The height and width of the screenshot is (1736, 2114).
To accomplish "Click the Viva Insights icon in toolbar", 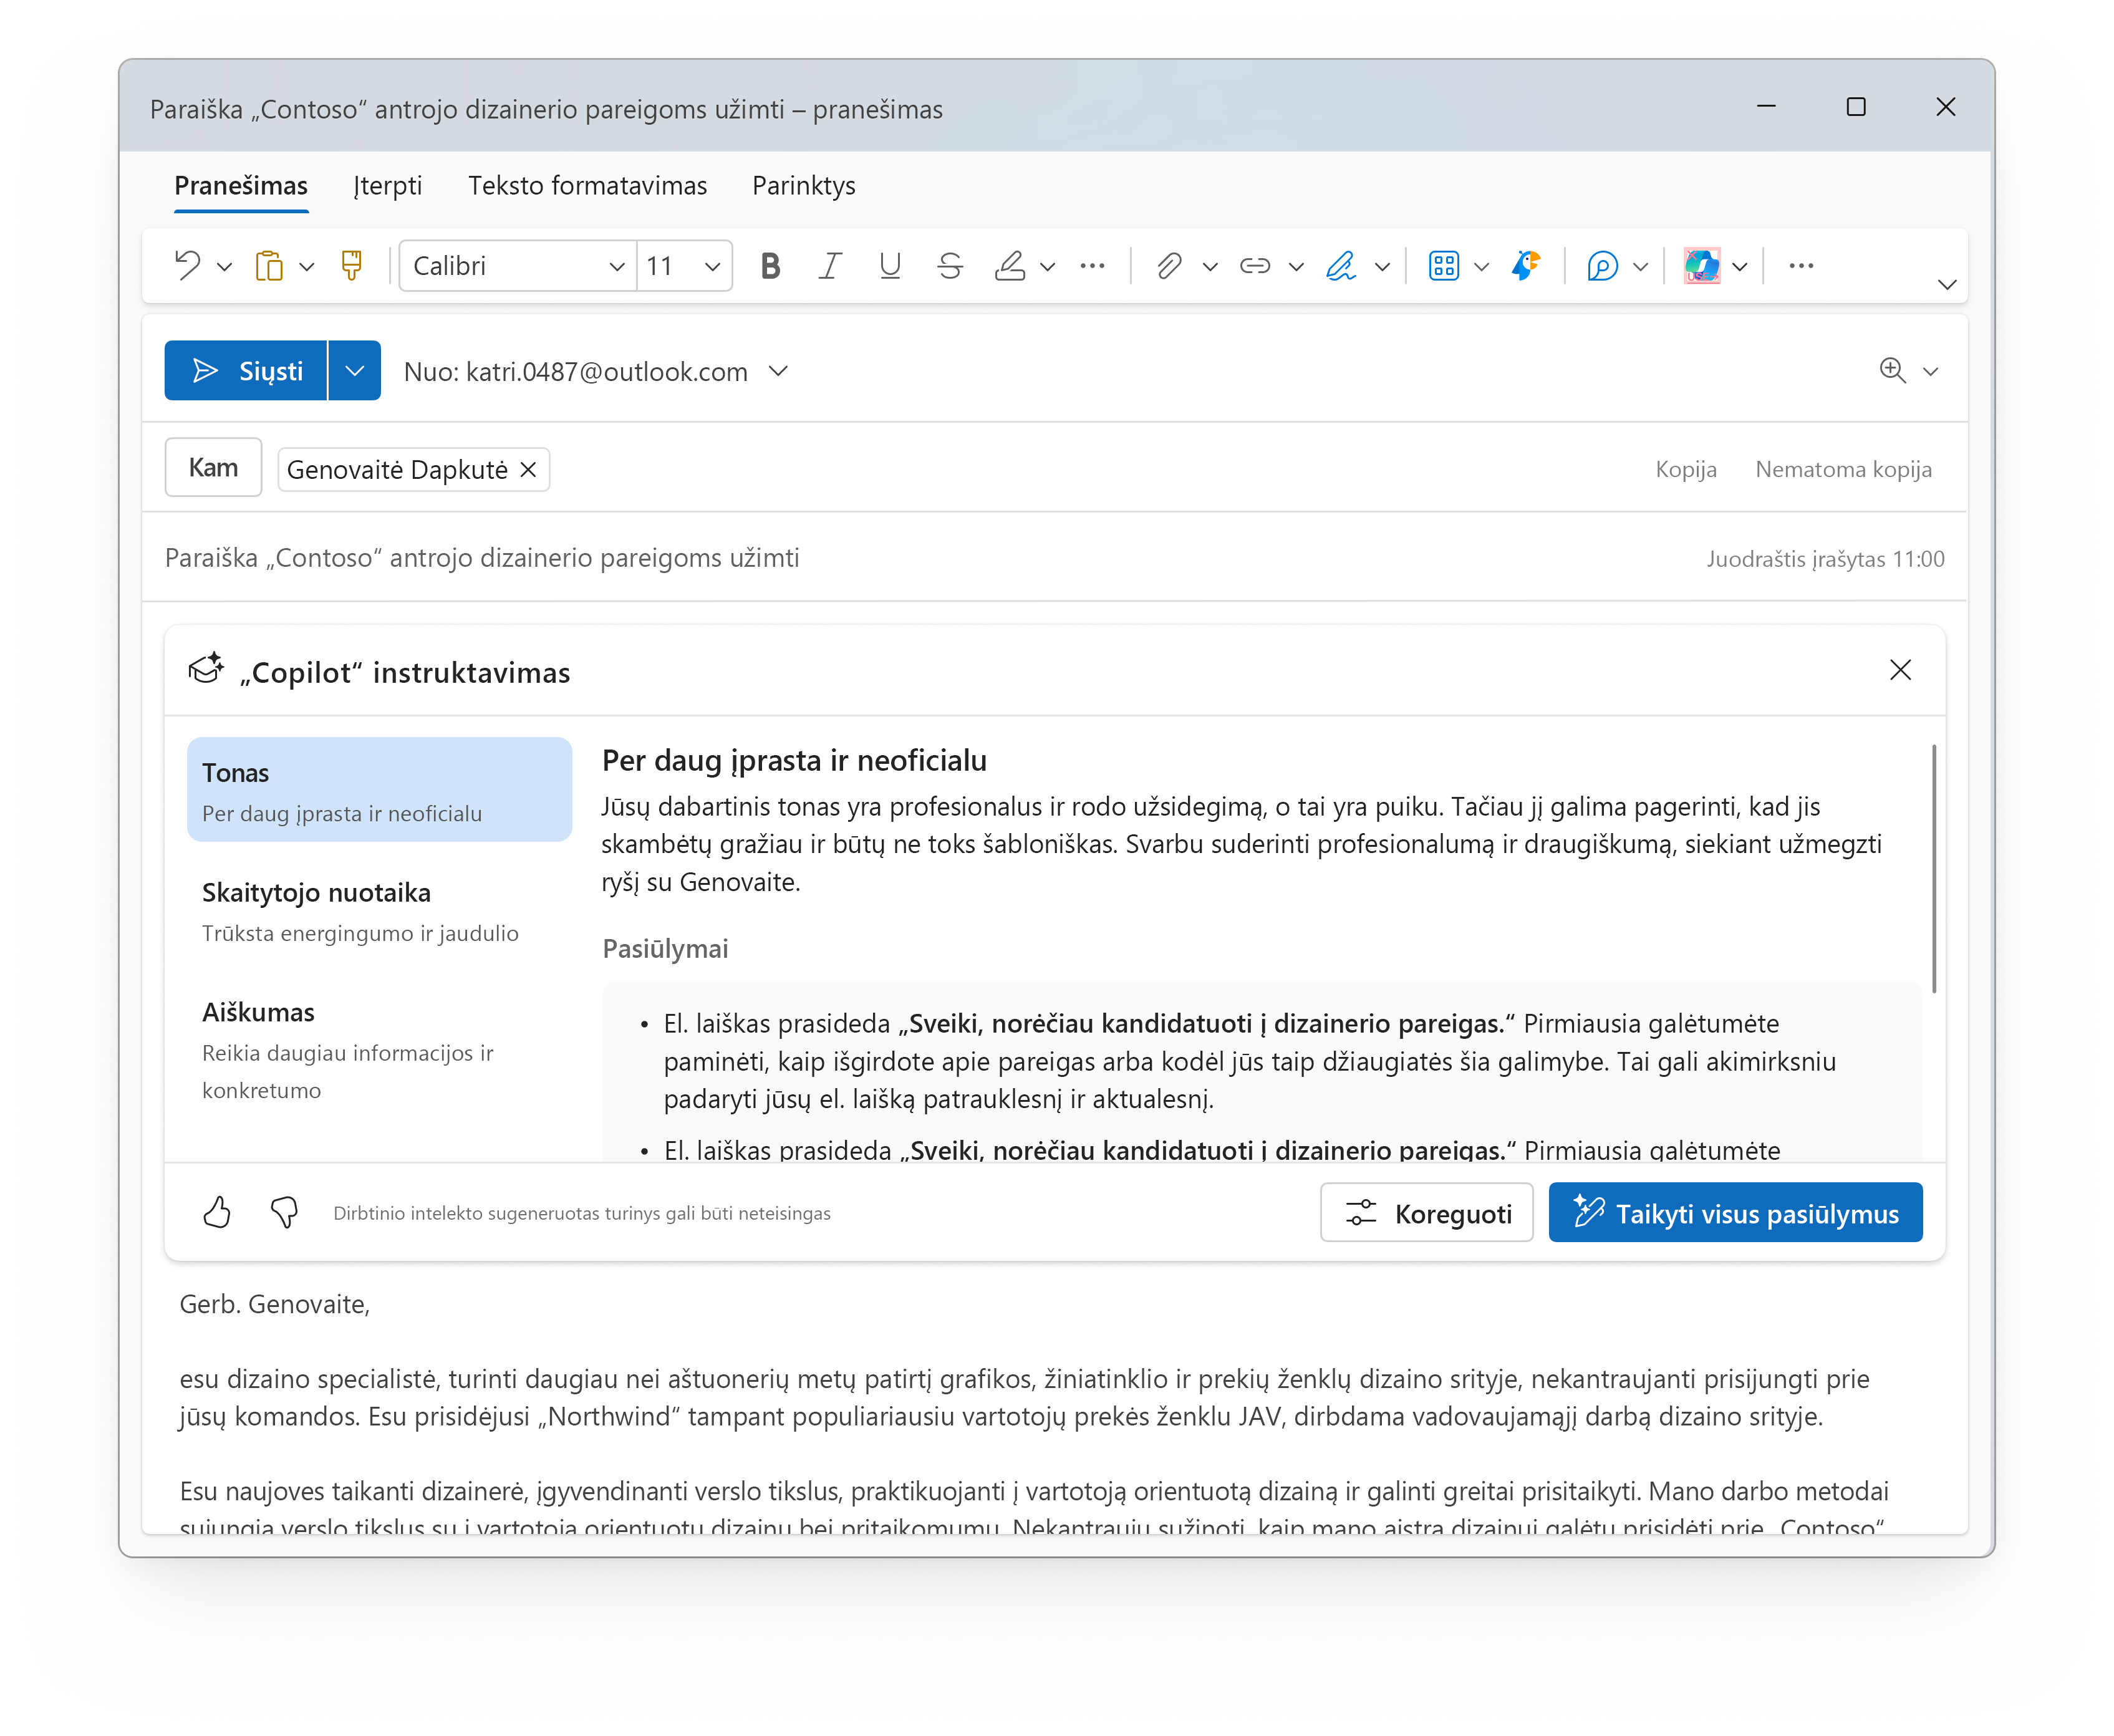I will tap(1526, 266).
